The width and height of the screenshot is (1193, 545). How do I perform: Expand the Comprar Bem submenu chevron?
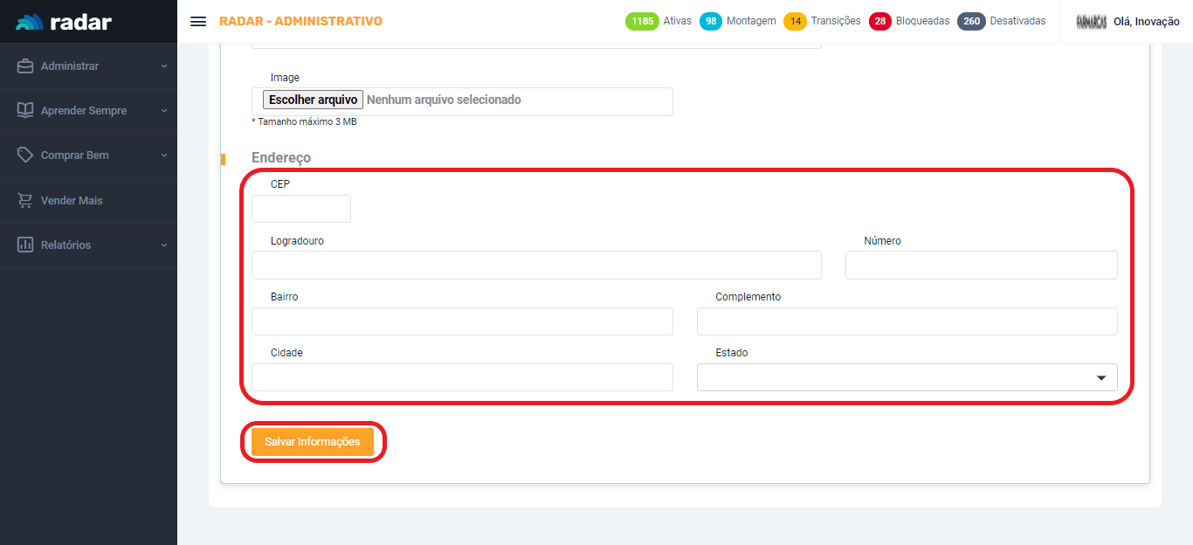[163, 155]
